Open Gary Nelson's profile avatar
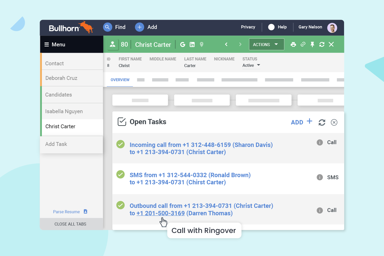The image size is (384, 256). click(x=332, y=27)
